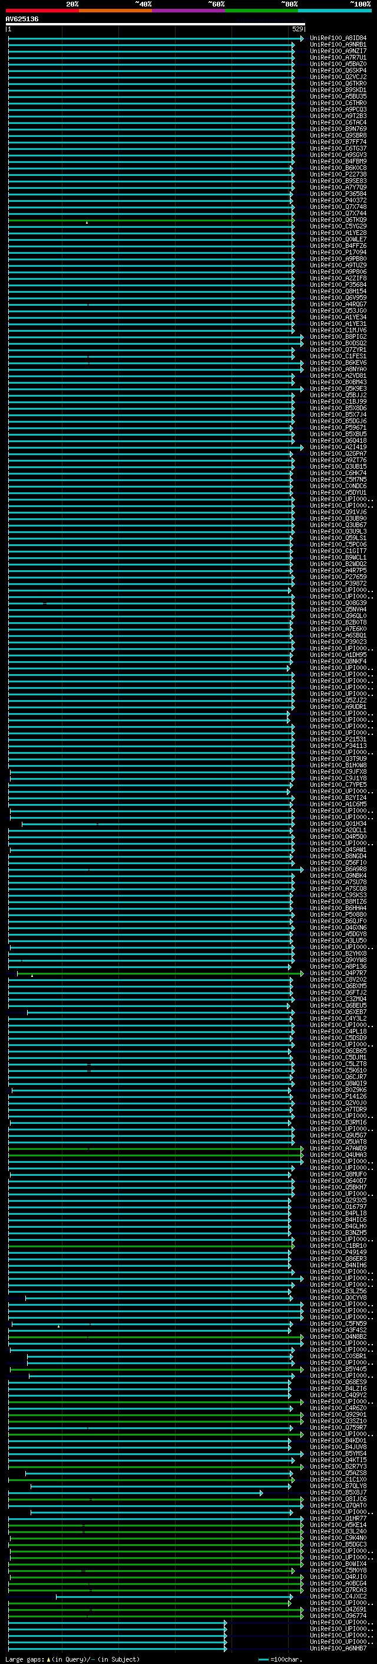The image size is (377, 1664).
Task: Select label UniRef100_A1YE28
Action: click(x=338, y=233)
